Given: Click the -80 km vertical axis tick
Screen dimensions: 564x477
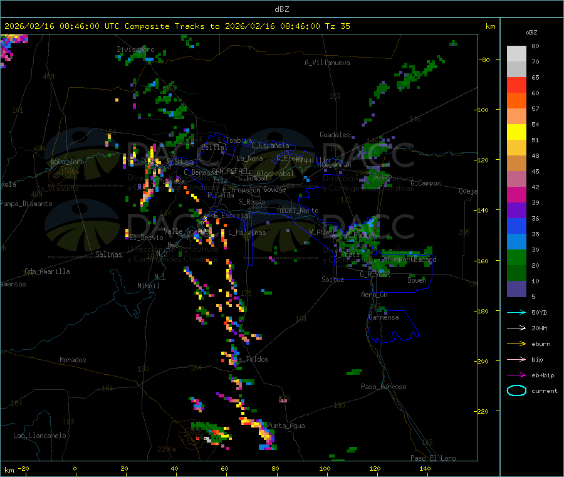Looking at the screenshot, I should pos(484,60).
